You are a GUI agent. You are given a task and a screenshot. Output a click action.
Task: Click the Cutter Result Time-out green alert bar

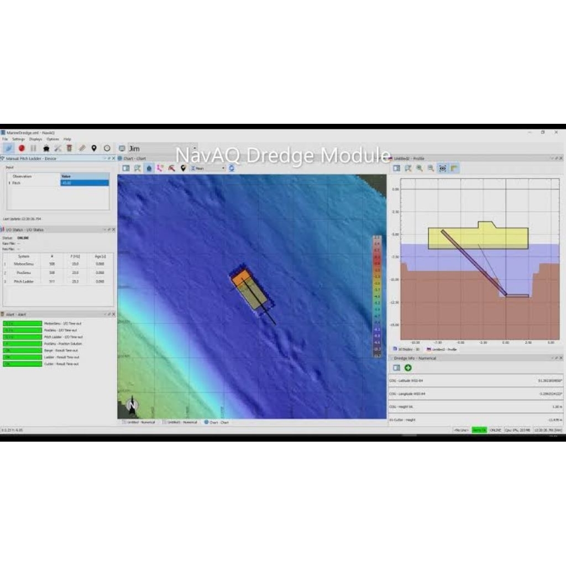pos(22,364)
